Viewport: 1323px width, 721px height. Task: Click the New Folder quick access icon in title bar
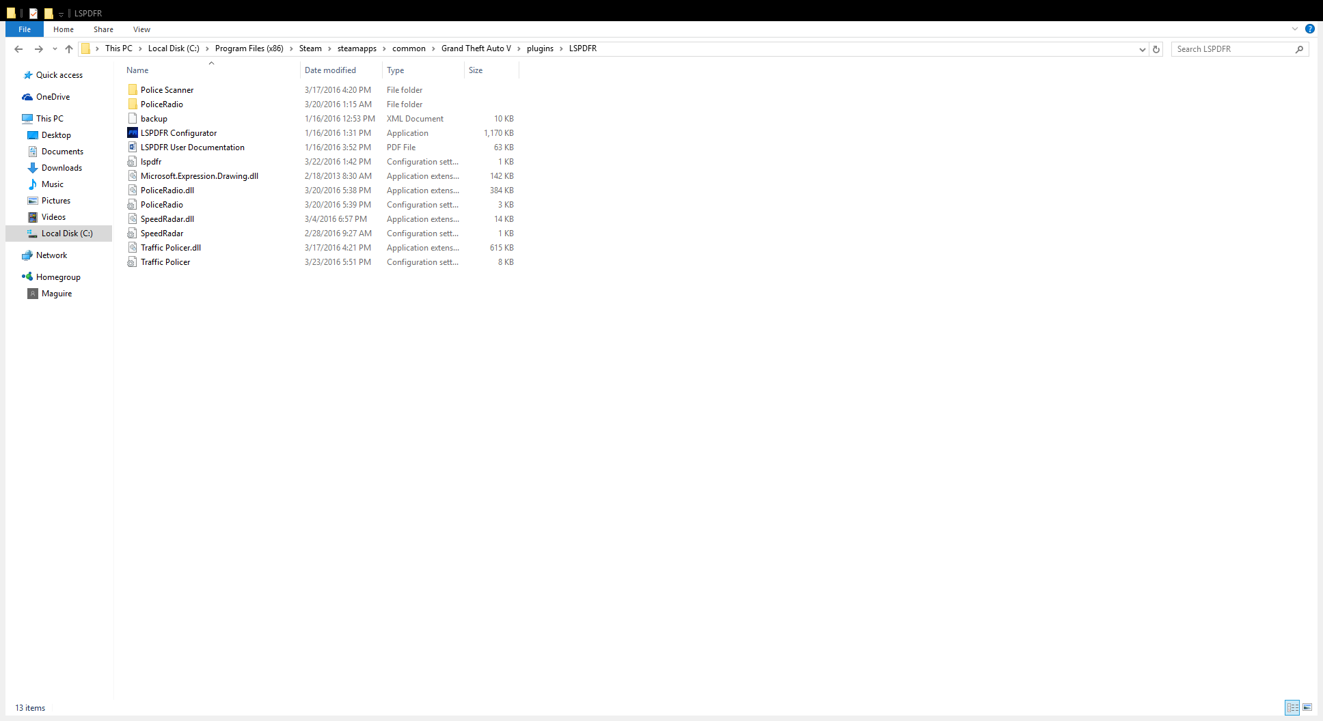(x=49, y=13)
